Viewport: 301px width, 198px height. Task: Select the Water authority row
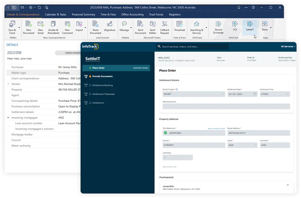(44, 146)
